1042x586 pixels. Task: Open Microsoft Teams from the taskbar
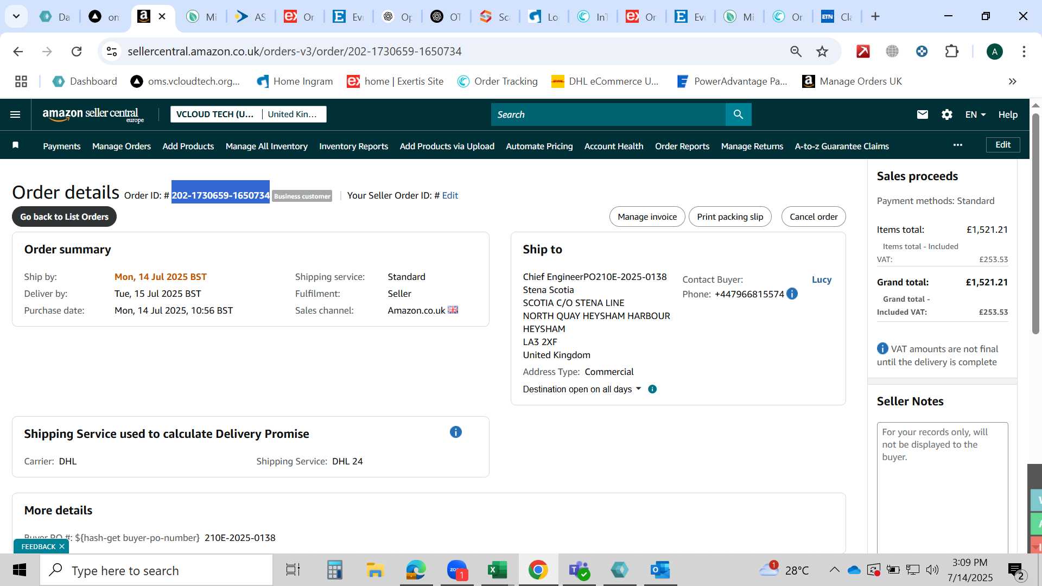pyautogui.click(x=579, y=570)
